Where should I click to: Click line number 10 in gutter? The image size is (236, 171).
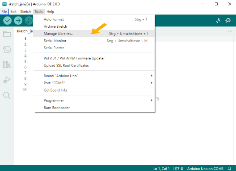pos(25,90)
